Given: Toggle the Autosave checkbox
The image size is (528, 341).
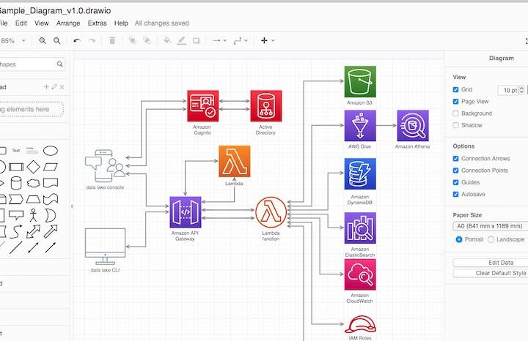Looking at the screenshot, I should 455,194.
